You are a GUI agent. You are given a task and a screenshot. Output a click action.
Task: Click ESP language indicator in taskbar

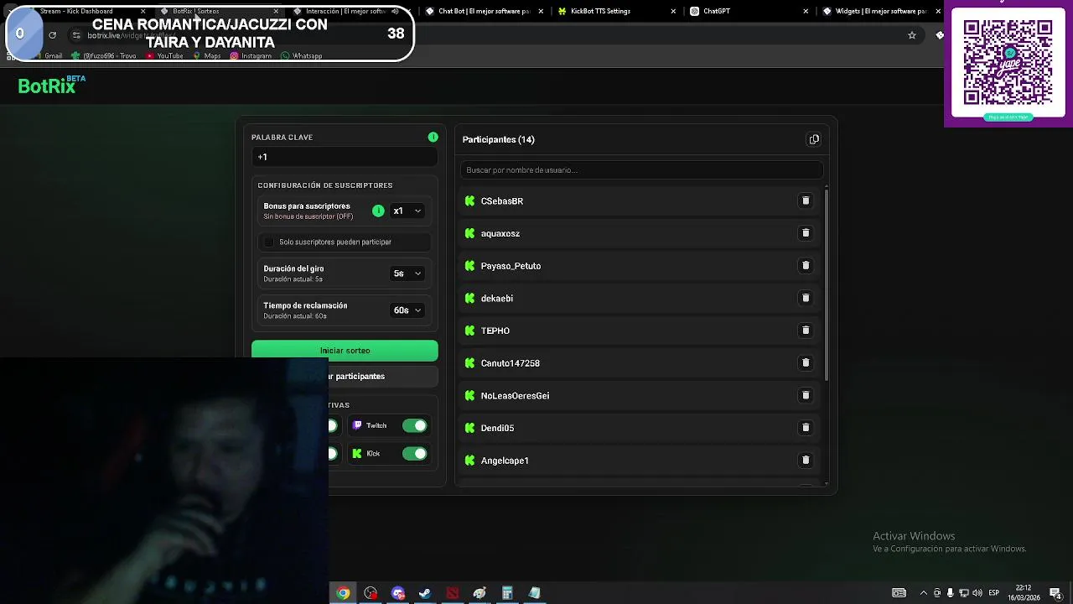pos(994,593)
